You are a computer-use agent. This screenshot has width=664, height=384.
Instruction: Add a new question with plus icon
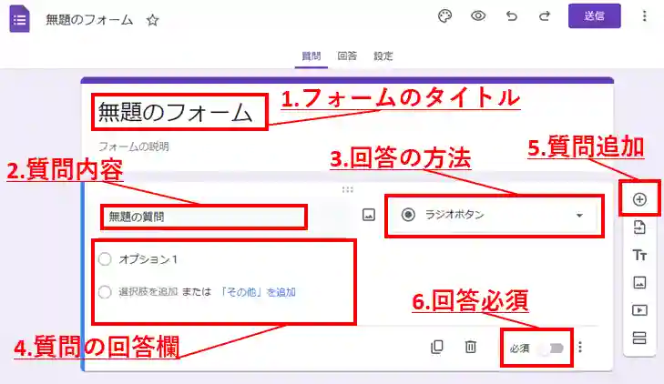(x=639, y=199)
